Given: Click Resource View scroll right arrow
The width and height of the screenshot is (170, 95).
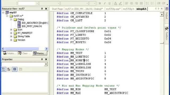Looking at the screenshot, I should [x=46, y=49].
